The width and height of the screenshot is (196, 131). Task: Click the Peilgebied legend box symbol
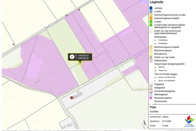click(x=151, y=84)
